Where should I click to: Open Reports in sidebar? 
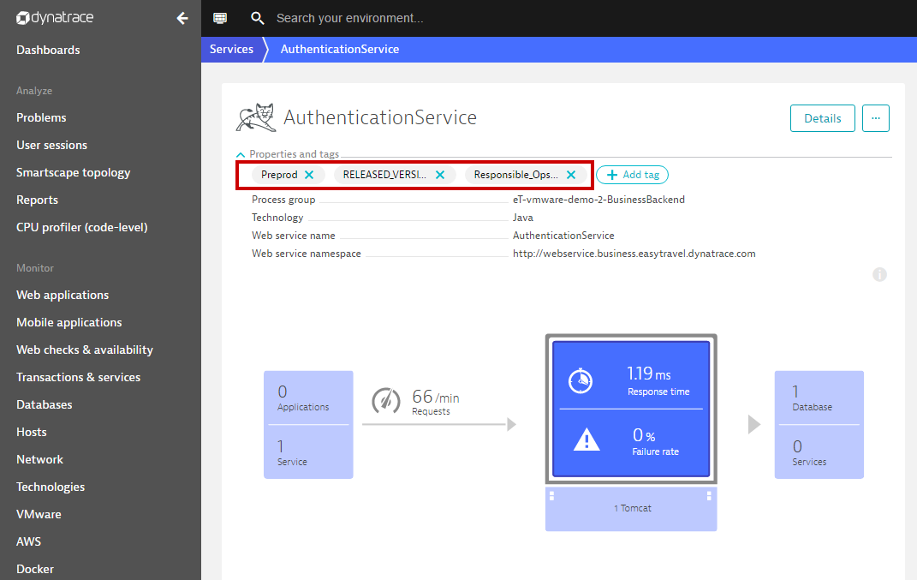coord(37,200)
